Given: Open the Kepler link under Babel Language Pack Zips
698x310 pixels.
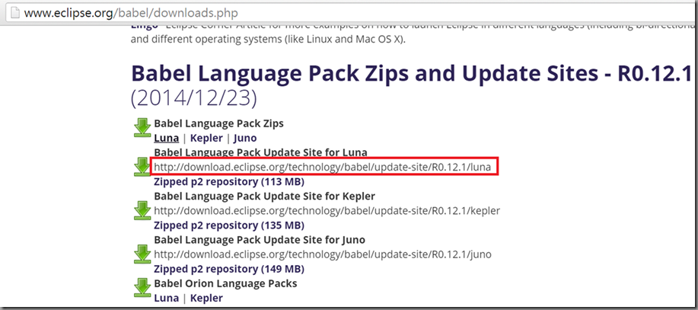Looking at the screenshot, I should tap(206, 138).
